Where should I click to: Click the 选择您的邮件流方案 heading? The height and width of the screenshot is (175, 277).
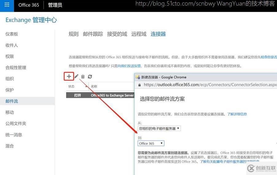click(162, 99)
